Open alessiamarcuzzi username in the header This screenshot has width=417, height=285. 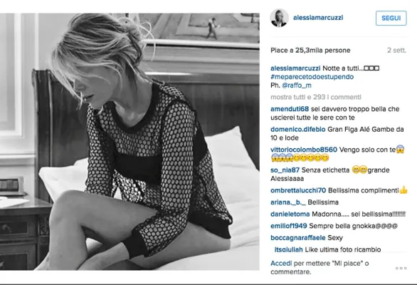318,18
